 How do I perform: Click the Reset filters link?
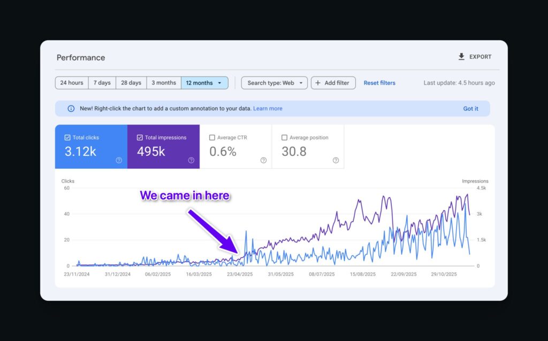click(x=379, y=83)
